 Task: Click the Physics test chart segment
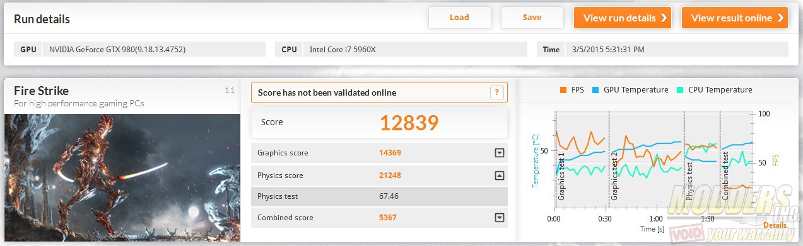tap(701, 162)
